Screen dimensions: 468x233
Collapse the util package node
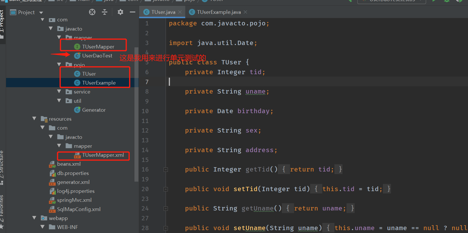59,101
